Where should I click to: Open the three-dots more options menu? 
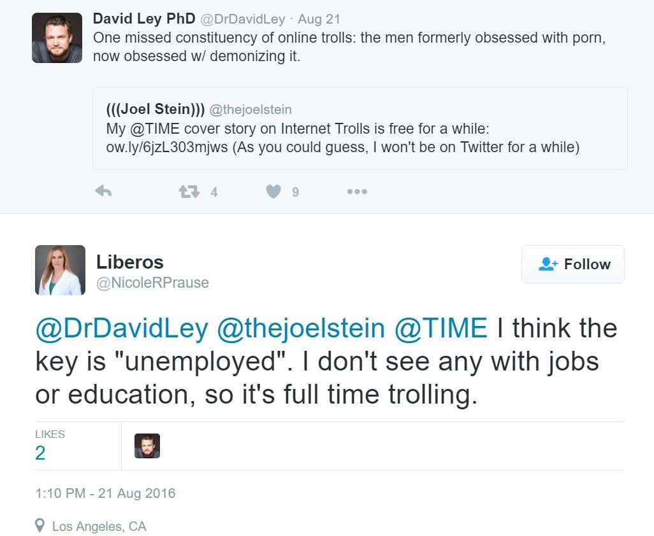coord(357,192)
